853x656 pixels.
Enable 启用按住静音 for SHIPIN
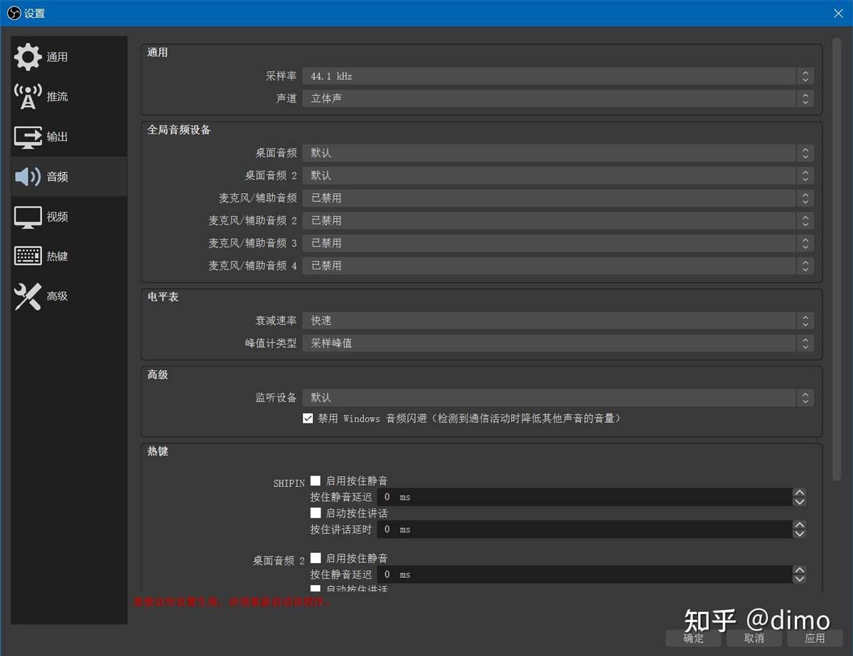[x=315, y=480]
